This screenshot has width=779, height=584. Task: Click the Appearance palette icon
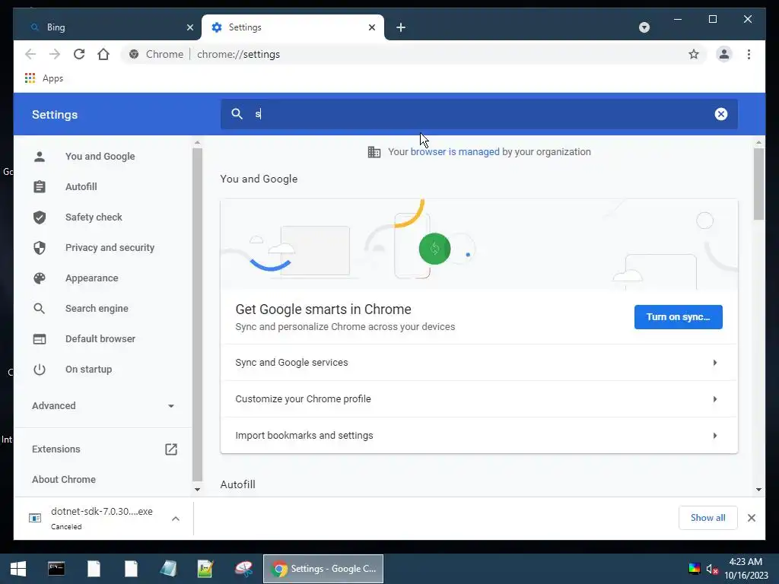tap(40, 278)
